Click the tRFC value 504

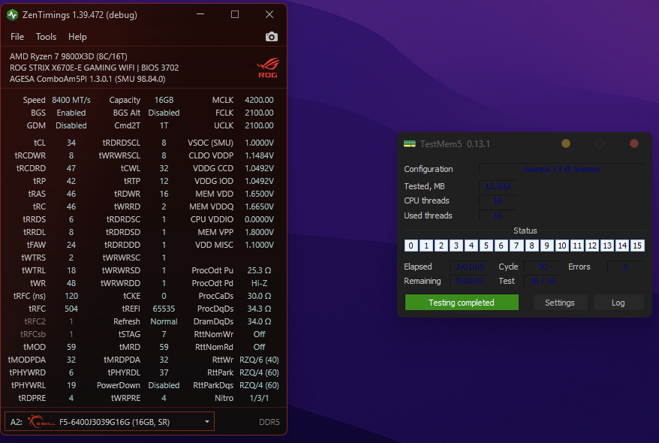coord(71,309)
